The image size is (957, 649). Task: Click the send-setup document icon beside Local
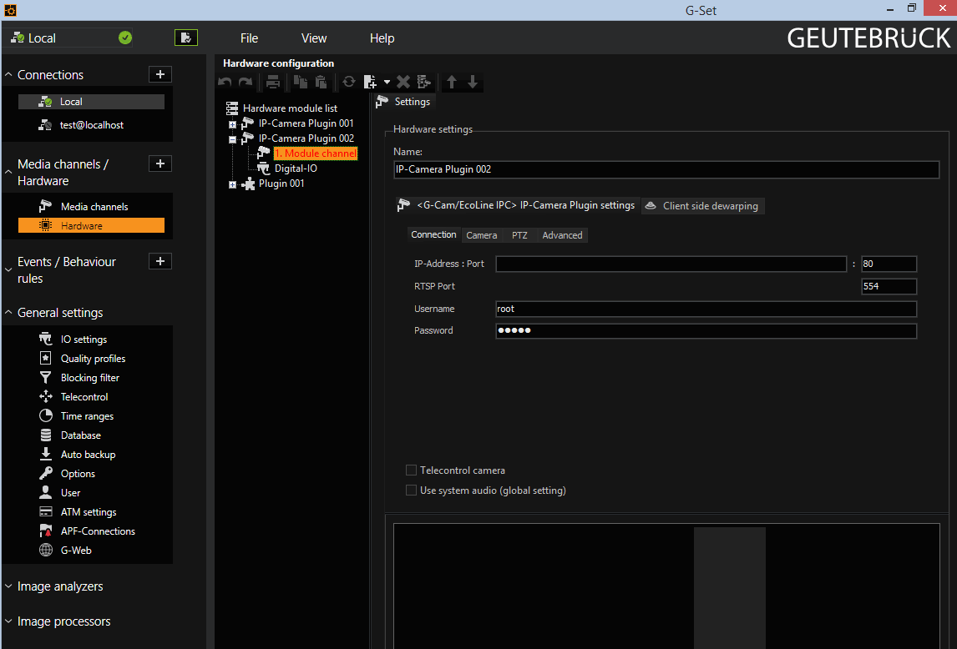click(x=186, y=38)
